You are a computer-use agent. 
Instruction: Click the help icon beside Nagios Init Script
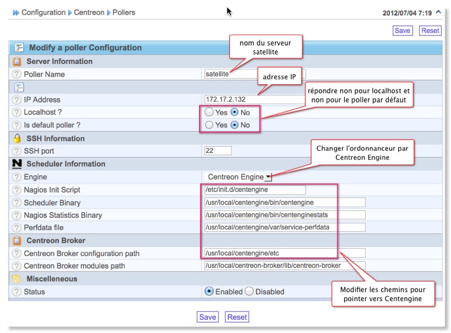(17, 190)
